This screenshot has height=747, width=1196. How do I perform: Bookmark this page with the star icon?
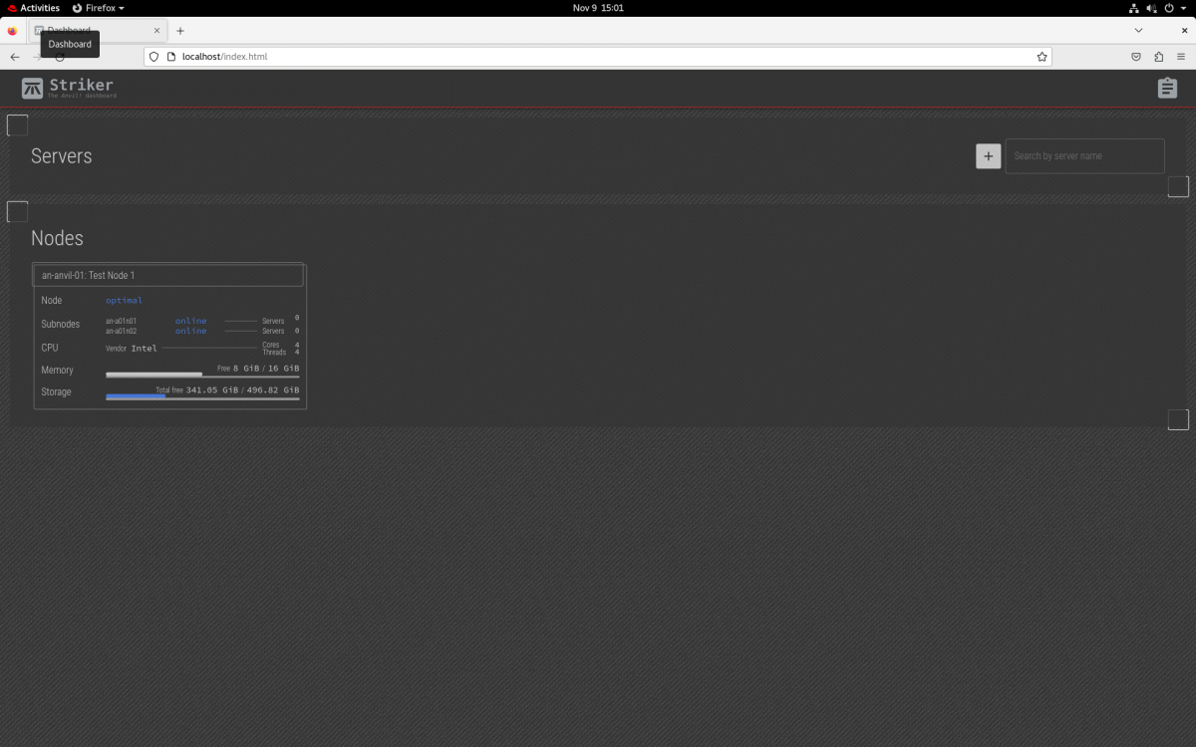tap(1043, 57)
